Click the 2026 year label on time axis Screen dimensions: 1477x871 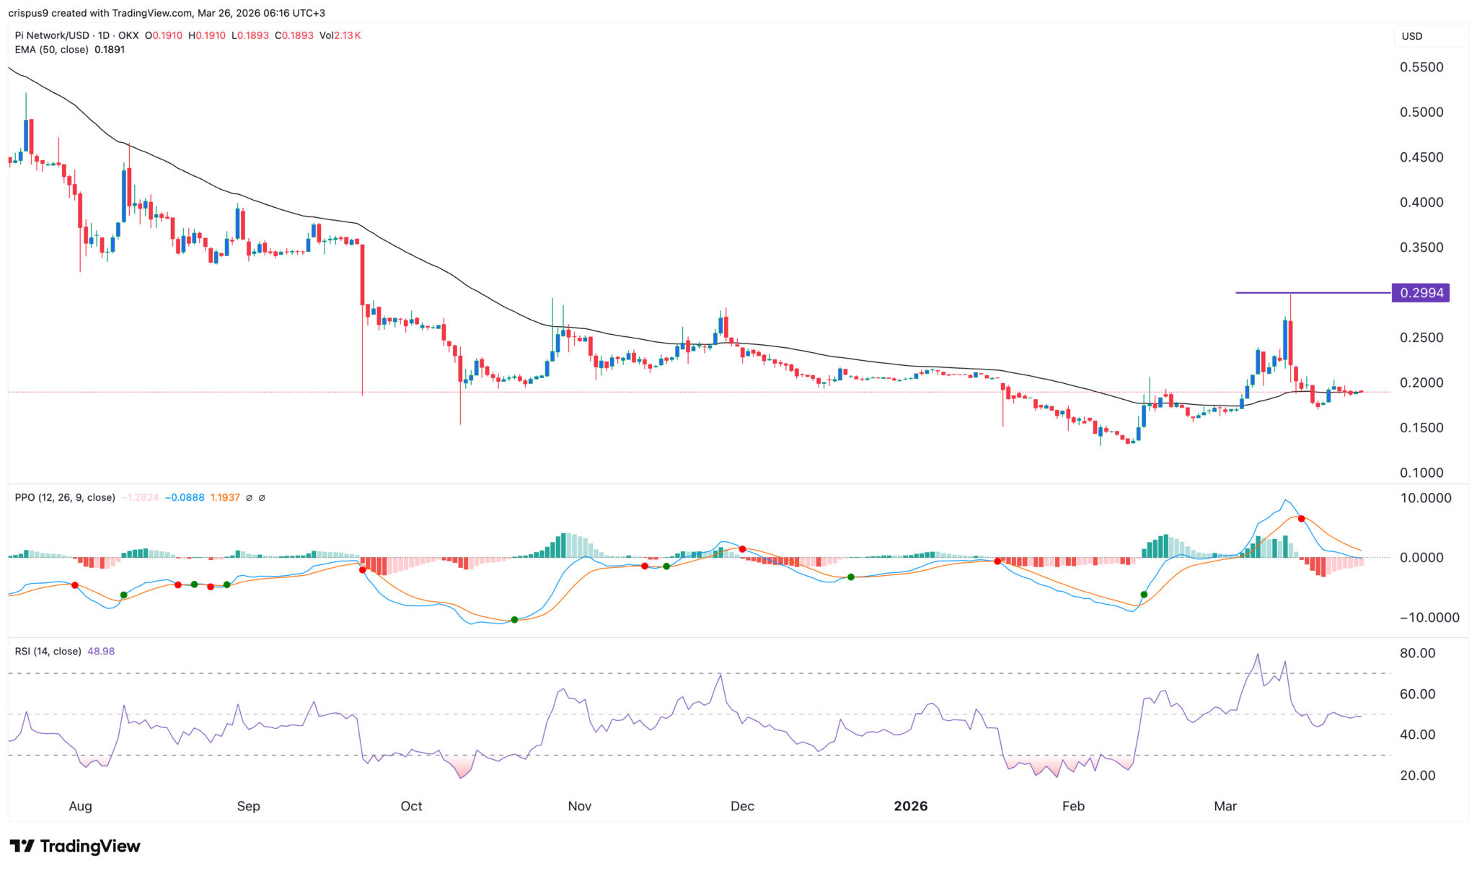(x=910, y=806)
